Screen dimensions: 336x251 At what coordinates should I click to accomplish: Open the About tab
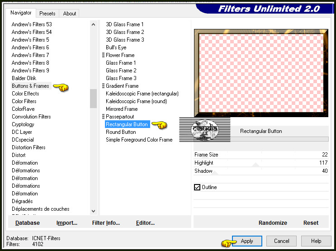click(x=70, y=14)
